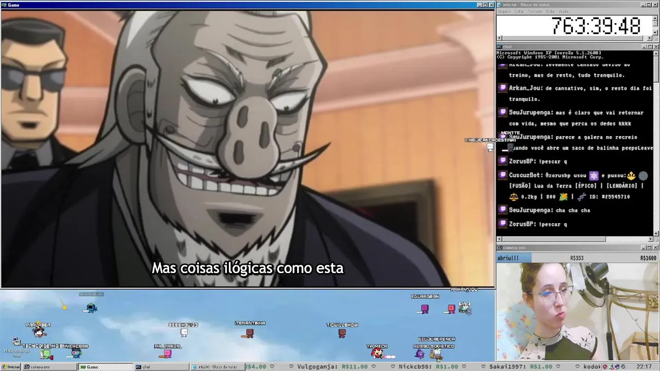Click chat window vertical scrollbar down arrow
This screenshot has height=371, width=660.
point(656,233)
